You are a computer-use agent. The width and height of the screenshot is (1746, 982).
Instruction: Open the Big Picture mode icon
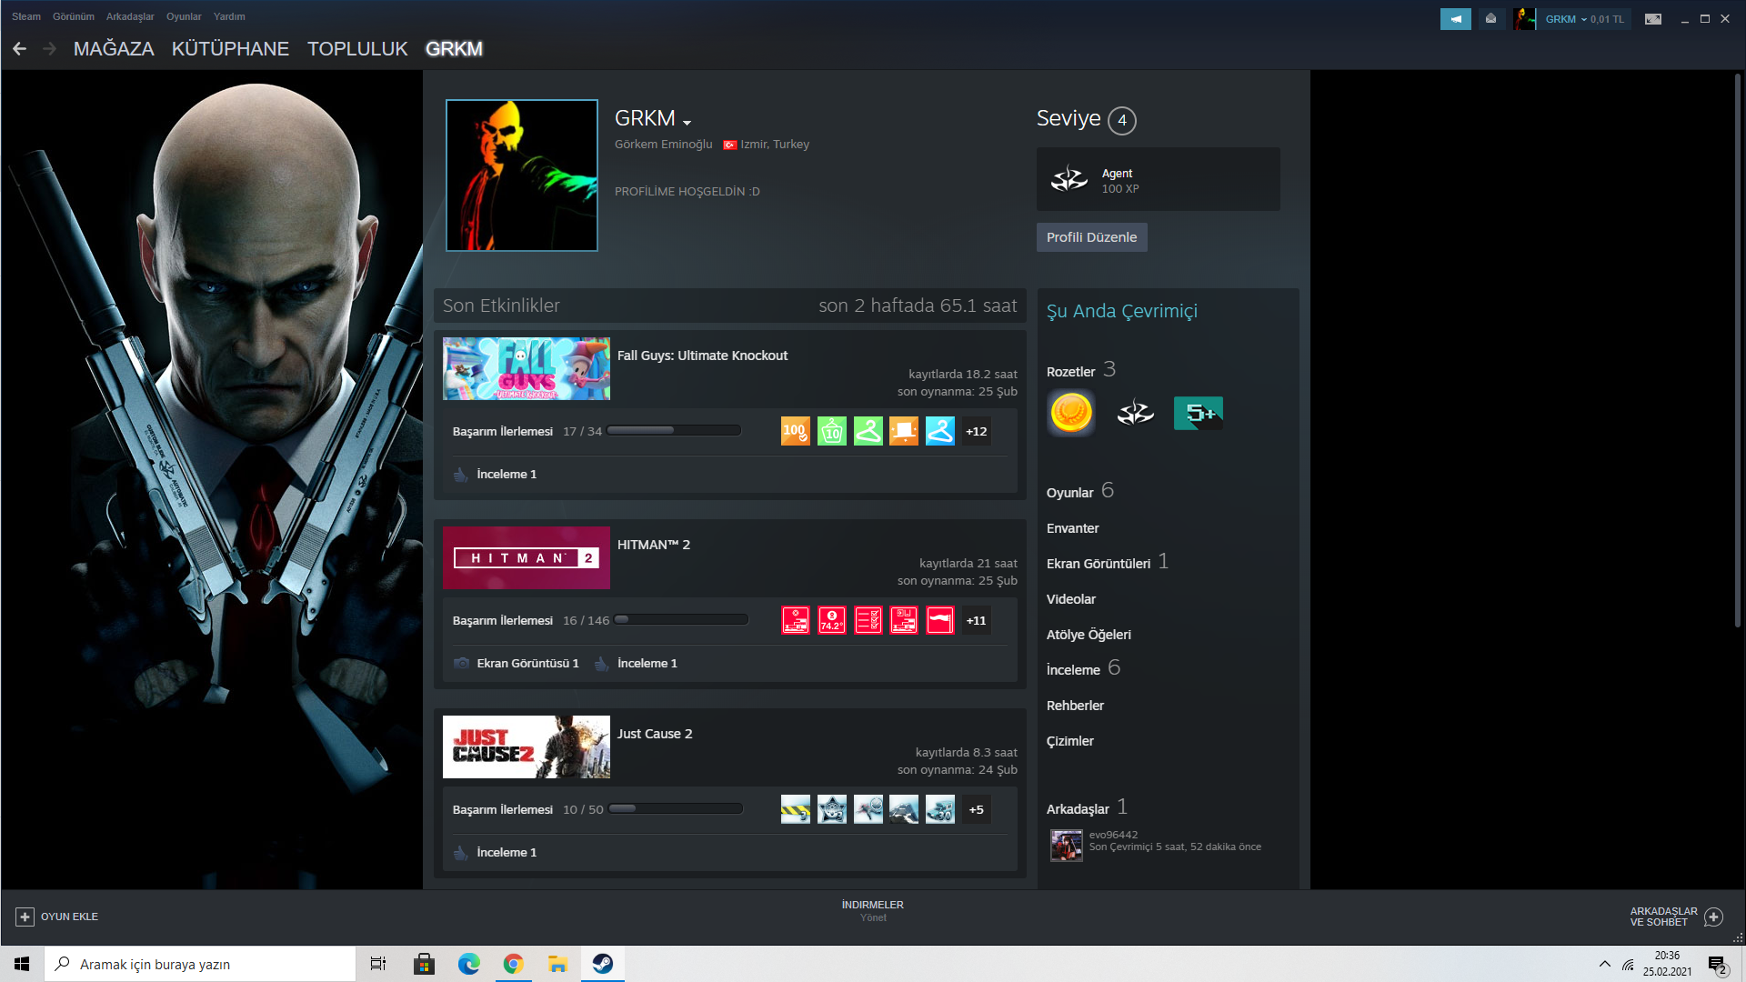pyautogui.click(x=1653, y=19)
